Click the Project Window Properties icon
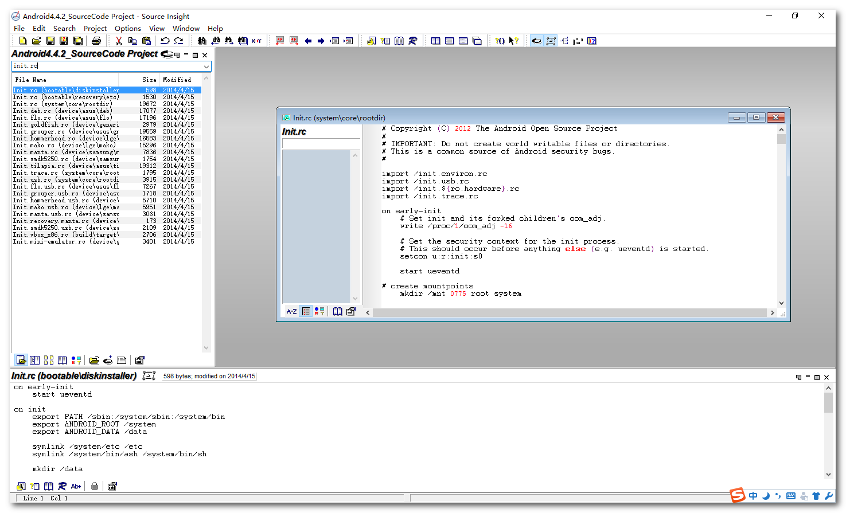Viewport: 846px width, 513px height. [140, 360]
